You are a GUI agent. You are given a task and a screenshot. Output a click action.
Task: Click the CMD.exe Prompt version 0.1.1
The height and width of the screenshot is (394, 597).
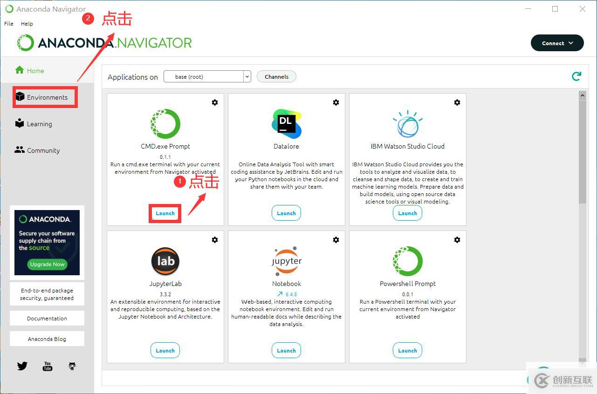tap(165, 157)
